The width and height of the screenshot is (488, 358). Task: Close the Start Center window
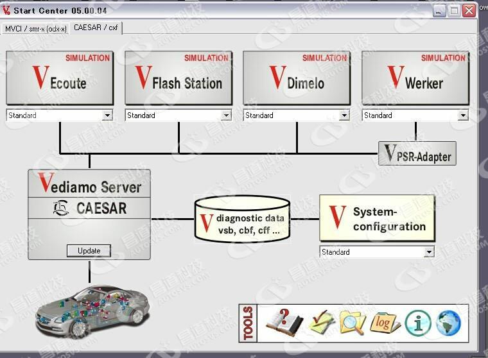pyautogui.click(x=469, y=11)
